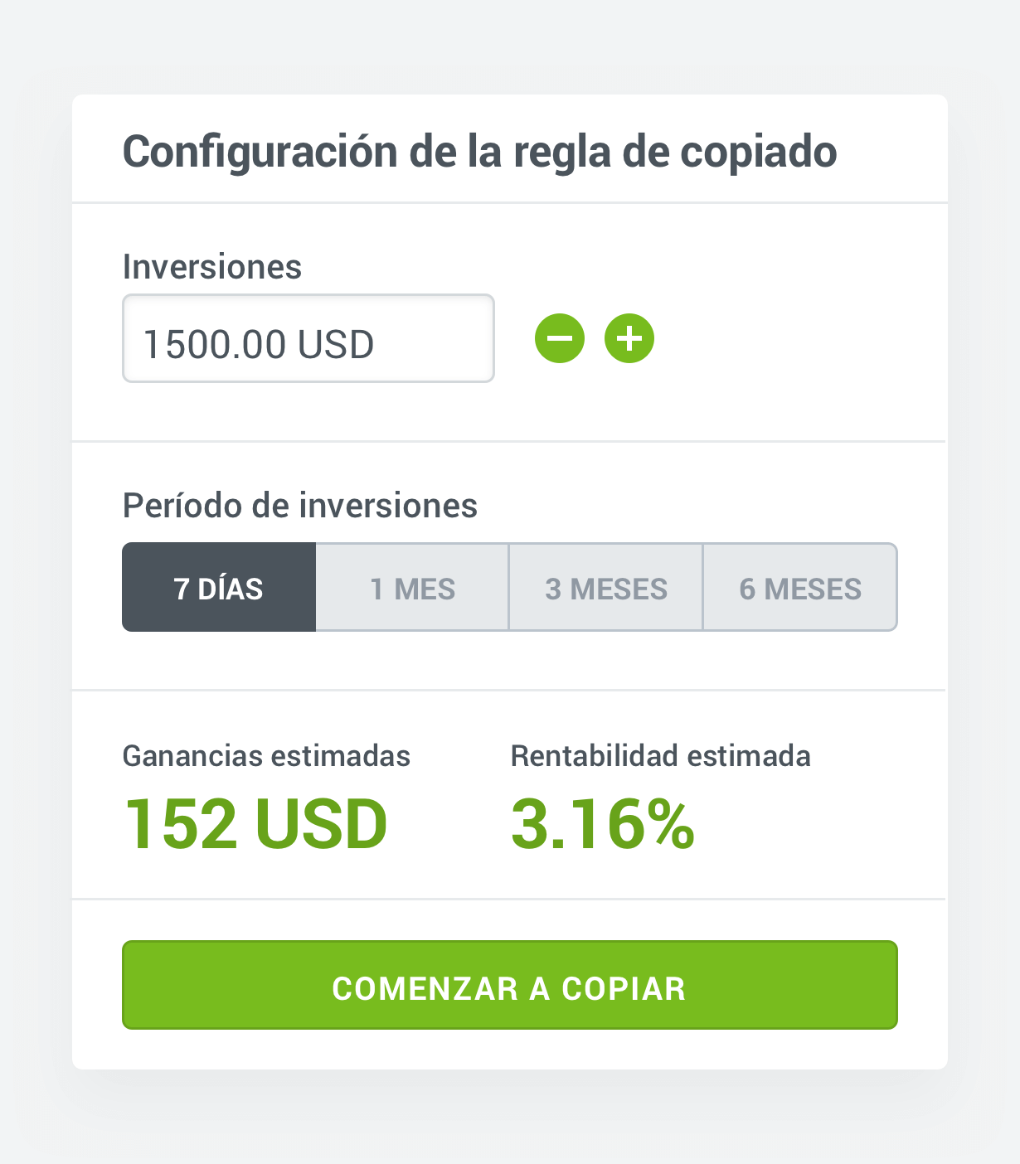Viewport: 1020px width, 1164px height.
Task: Decrease investment with the minus icon
Action: (560, 338)
